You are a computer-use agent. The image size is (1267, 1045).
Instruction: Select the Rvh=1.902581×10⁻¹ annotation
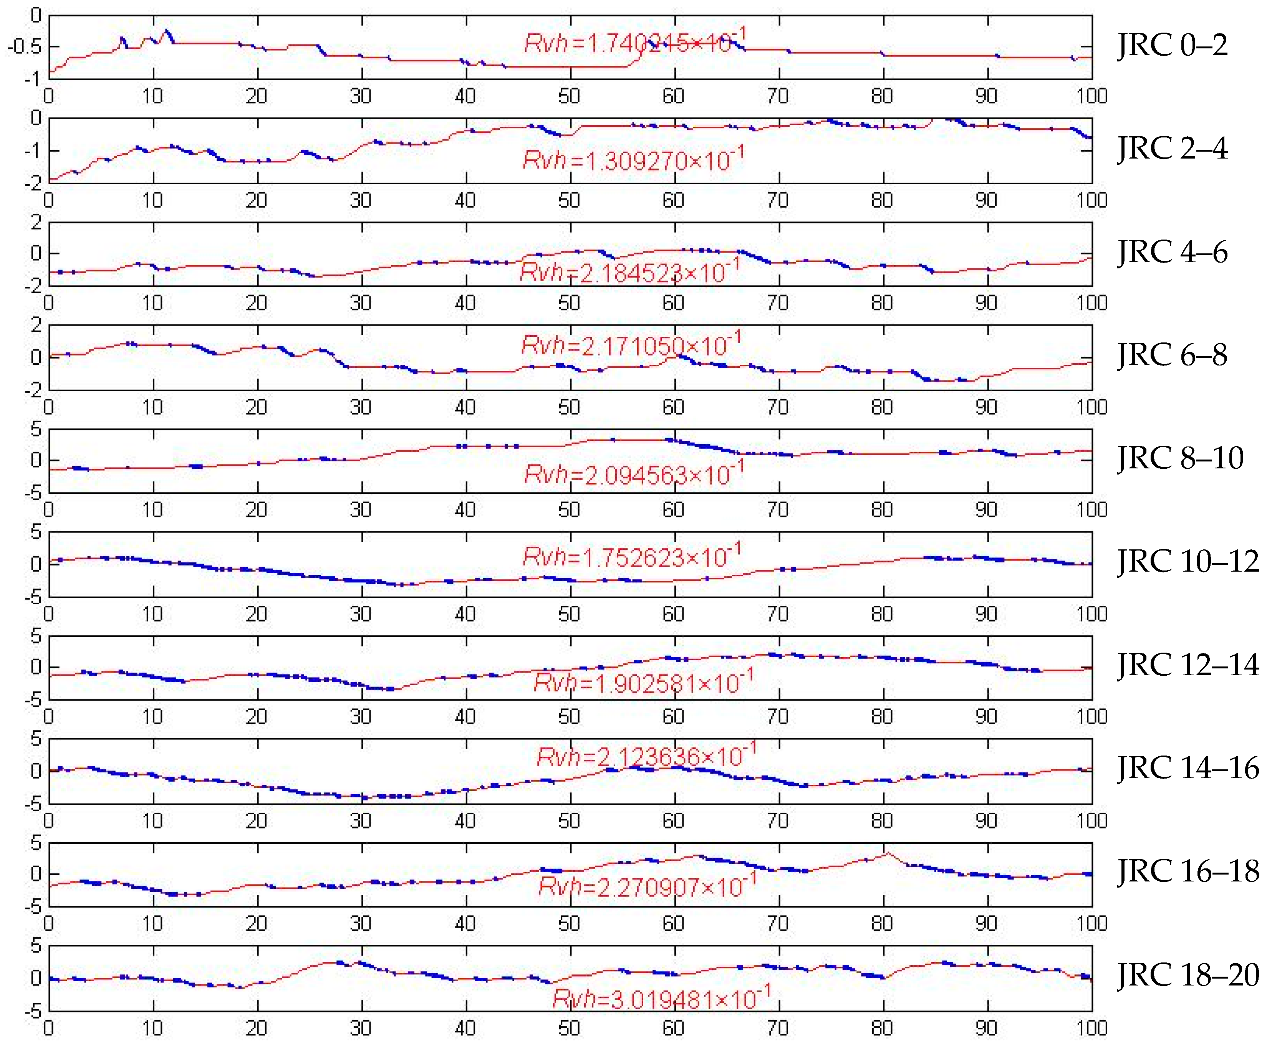click(x=643, y=683)
